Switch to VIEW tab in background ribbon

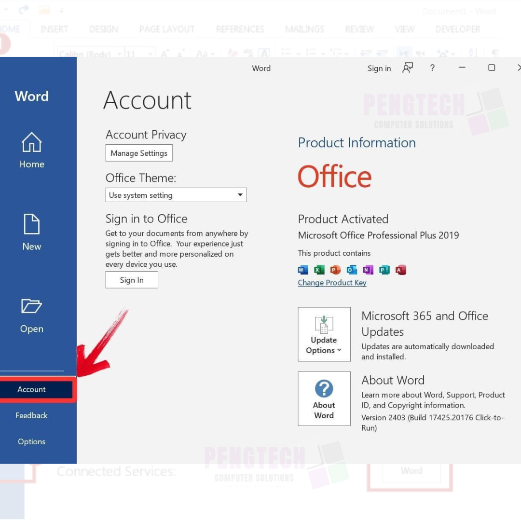[x=404, y=29]
